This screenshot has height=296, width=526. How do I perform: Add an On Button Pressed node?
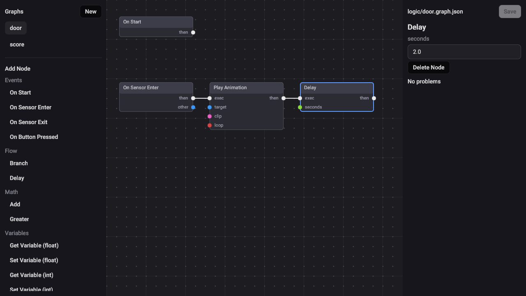34,137
